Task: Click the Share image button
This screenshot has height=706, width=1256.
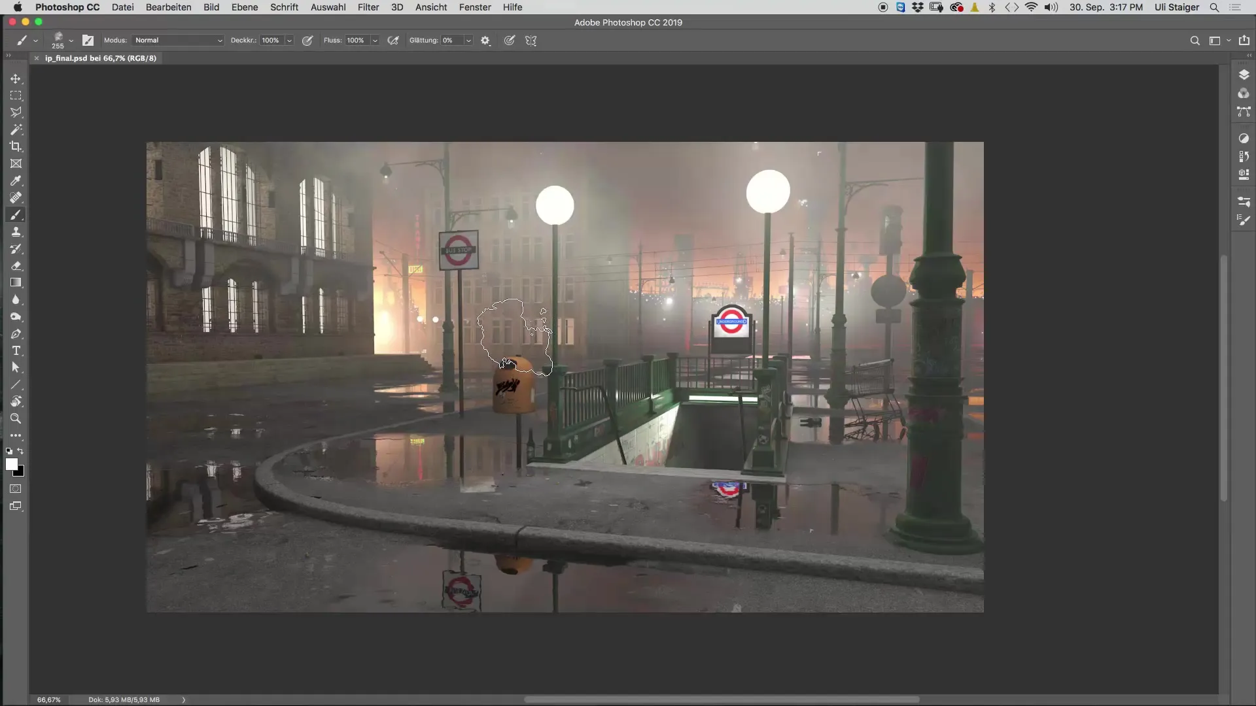Action: click(x=1244, y=41)
